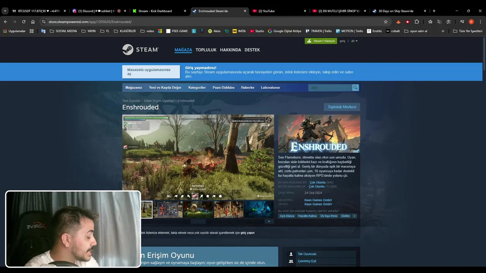Open the IMDb bookmark
The height and width of the screenshot is (273, 486).
click(239, 31)
